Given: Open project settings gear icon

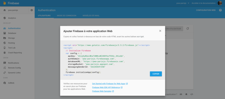Looking at the screenshot, I should tap(32, 10).
